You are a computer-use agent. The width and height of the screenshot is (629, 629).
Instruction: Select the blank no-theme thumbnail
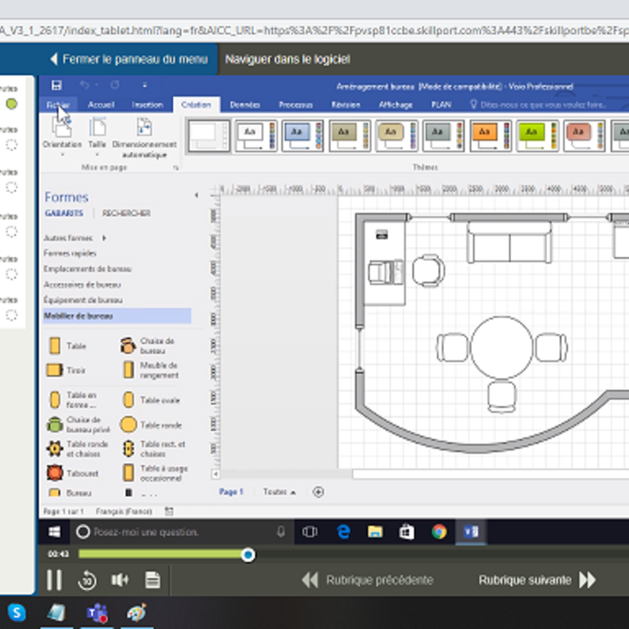208,136
